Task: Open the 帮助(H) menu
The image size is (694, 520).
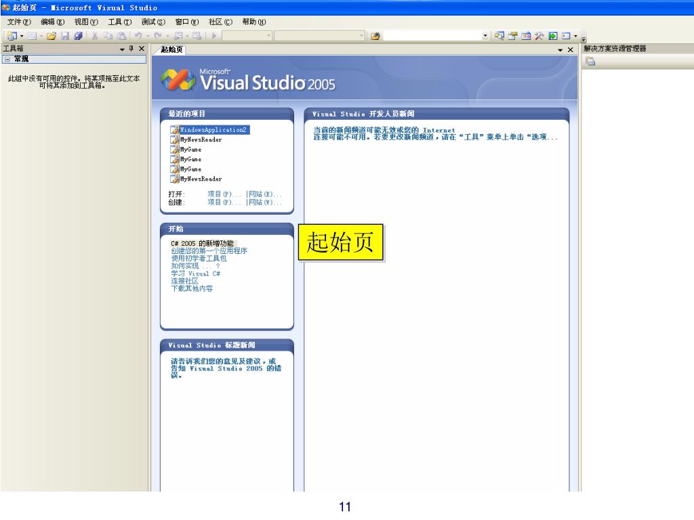Action: pos(253,22)
